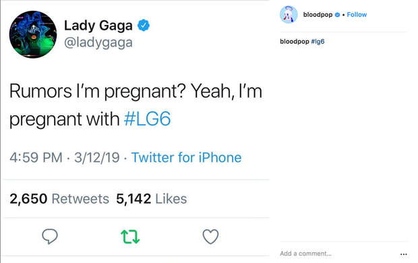Image resolution: width=418 pixels, height=263 pixels.
Task: Click Lady Gaga's verified badge
Action: [x=144, y=26]
